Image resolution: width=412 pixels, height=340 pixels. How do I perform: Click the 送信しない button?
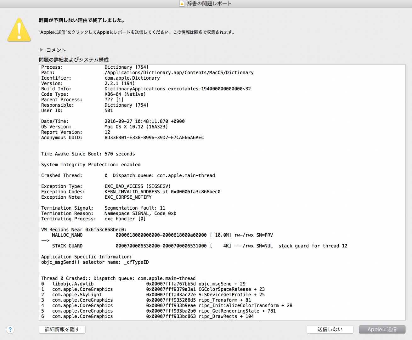point(330,329)
